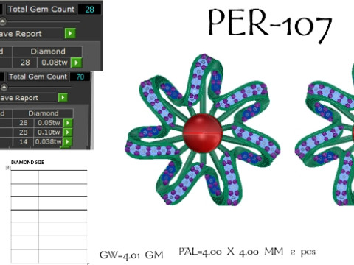
Task: Click the table move handle beside DIAMOND SIZE table
Action: point(8,168)
